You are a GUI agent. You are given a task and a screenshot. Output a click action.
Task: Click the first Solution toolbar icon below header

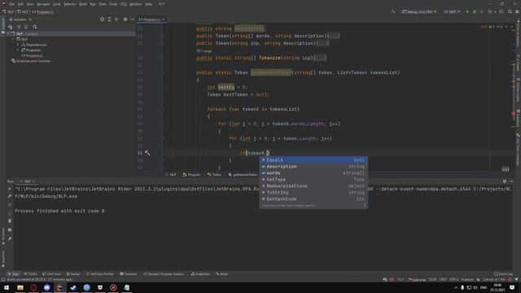click(x=11, y=27)
